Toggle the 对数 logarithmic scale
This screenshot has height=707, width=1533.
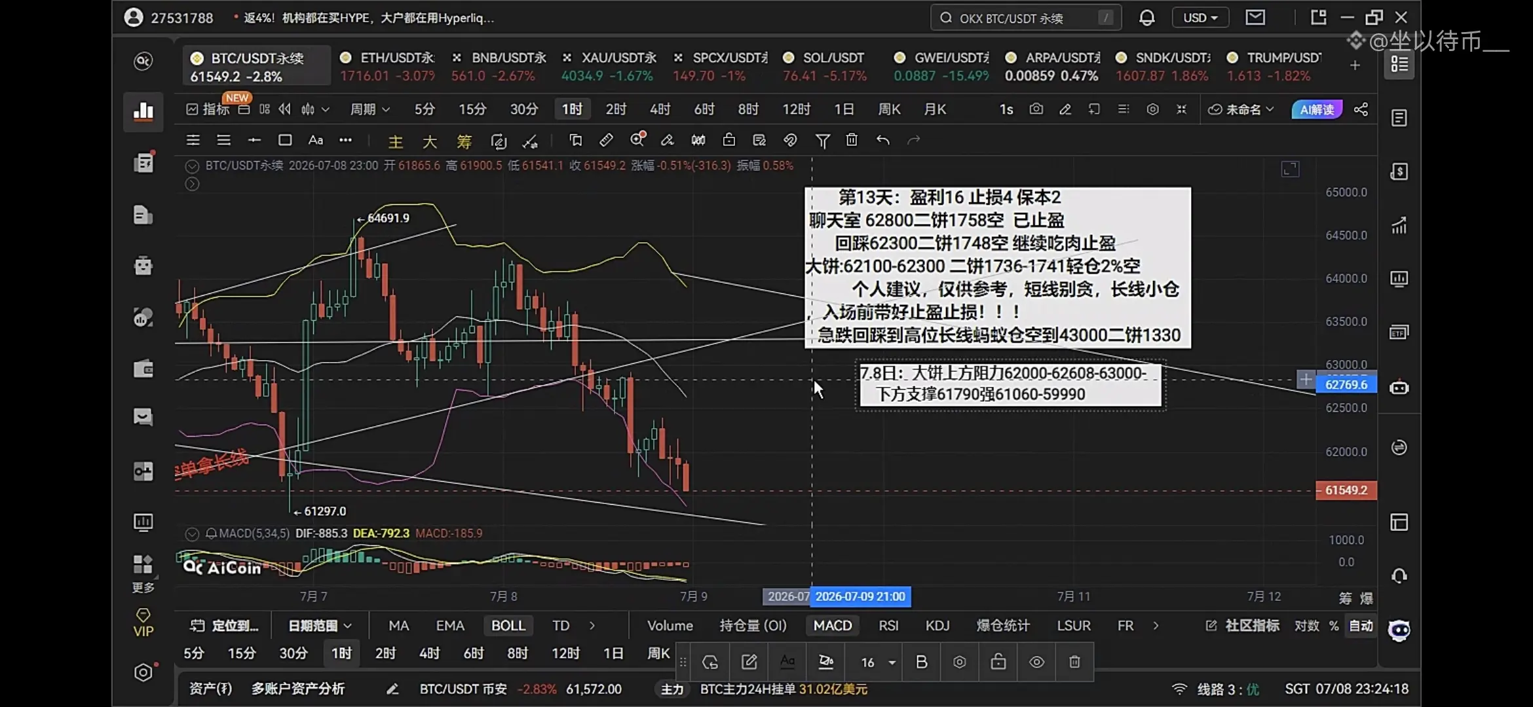1306,626
